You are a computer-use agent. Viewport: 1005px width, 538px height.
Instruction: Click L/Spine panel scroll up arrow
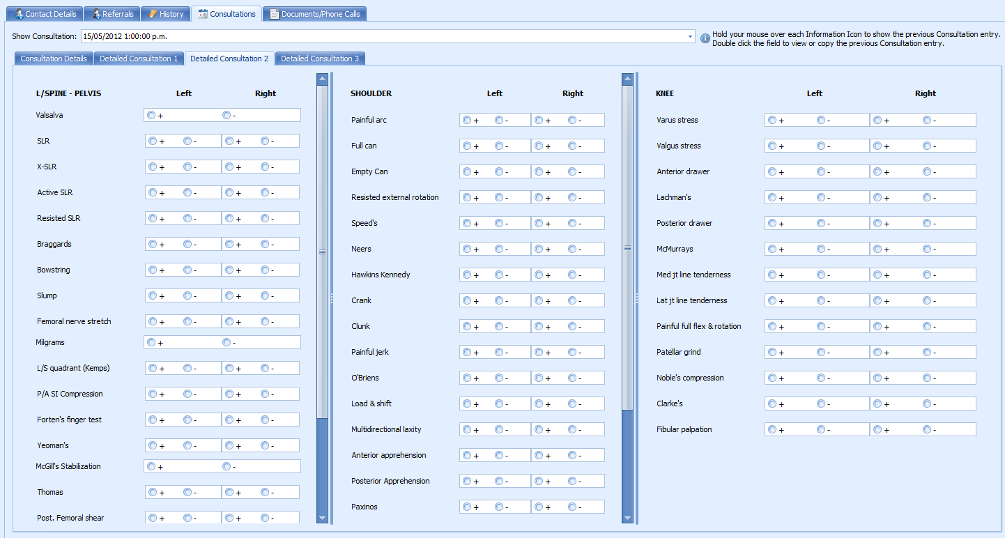[x=322, y=79]
